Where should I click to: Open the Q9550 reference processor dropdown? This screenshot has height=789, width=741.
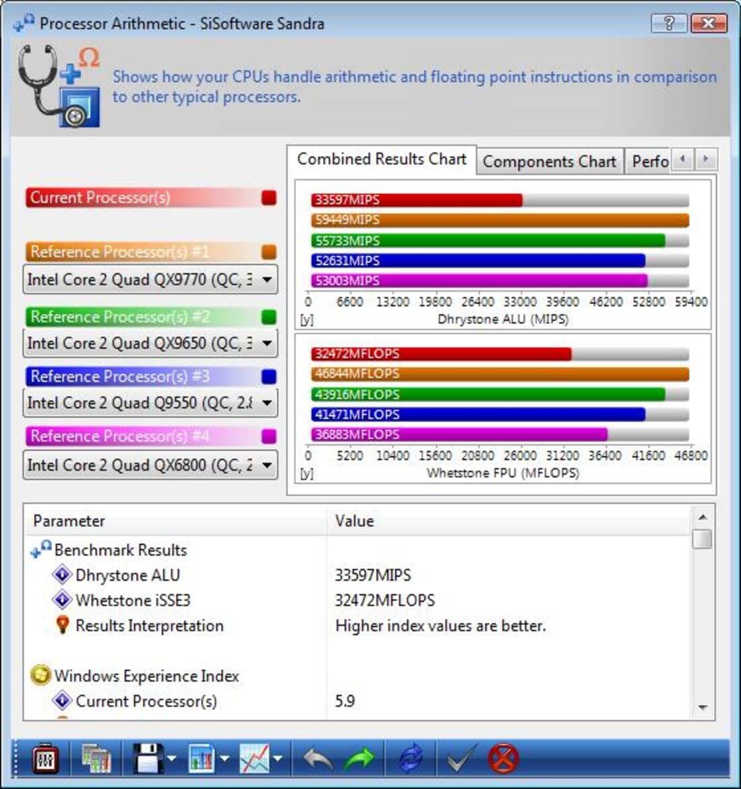(150, 403)
